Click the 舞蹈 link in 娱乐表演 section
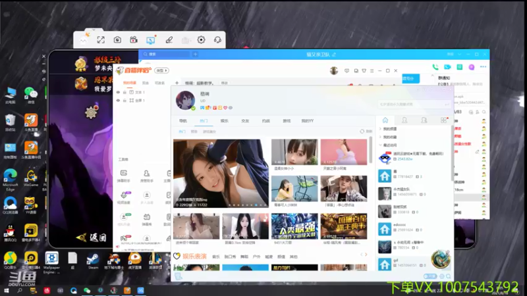527x296 pixels. point(244,257)
